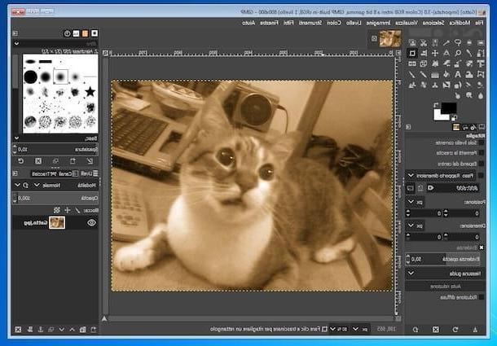Open the 'Rapporto dimensioni' dropdown
Screen dimensions: 497x346
(441, 175)
